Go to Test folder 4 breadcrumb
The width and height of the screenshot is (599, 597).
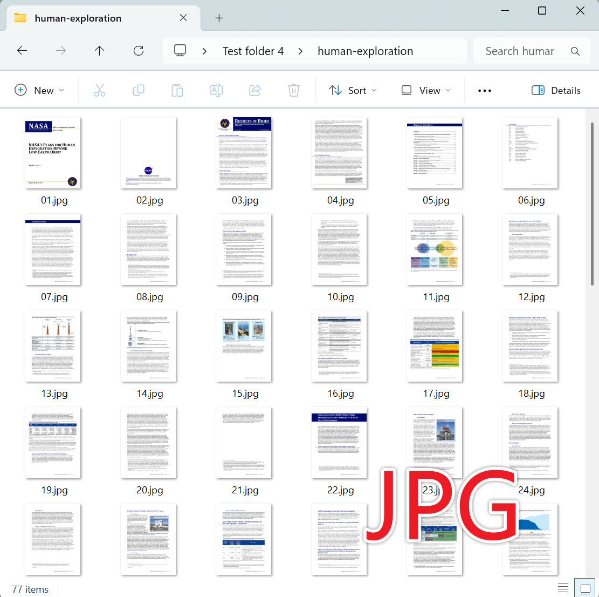[x=253, y=51]
